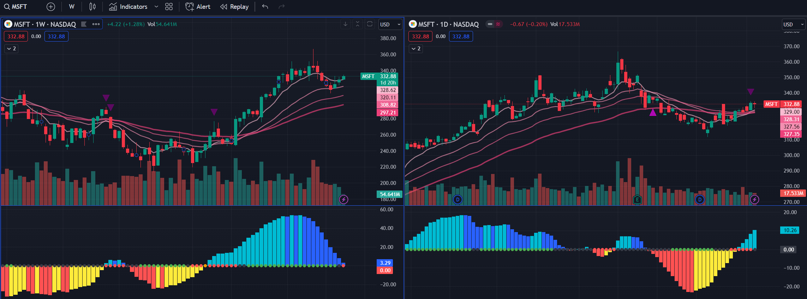Open the MSFT symbol search
Viewport: 807px width, 299px height.
[16, 7]
